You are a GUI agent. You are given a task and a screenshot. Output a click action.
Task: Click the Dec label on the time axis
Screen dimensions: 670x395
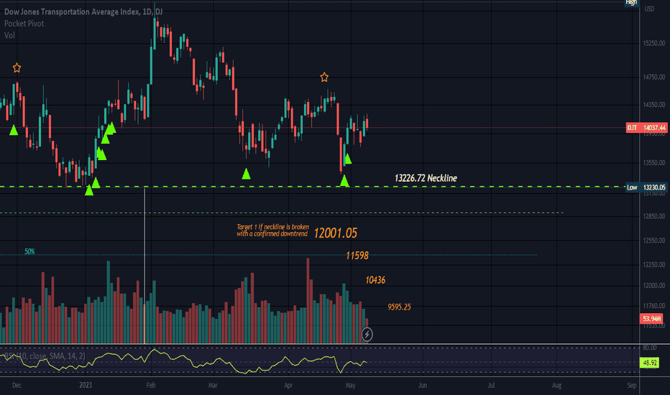(17, 385)
